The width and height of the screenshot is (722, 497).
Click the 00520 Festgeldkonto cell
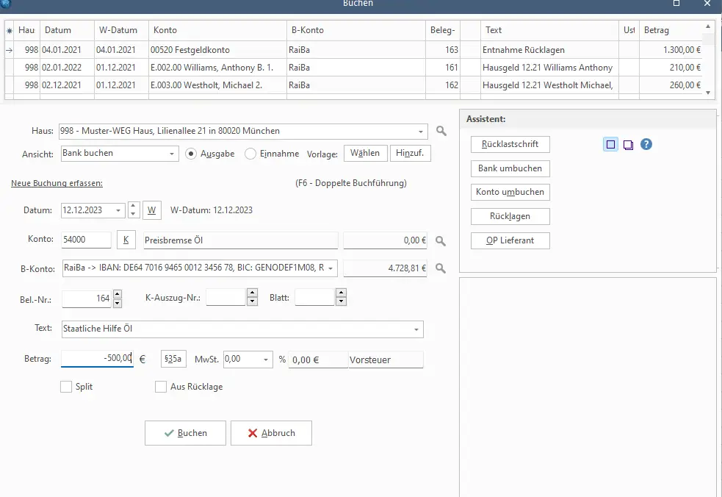coord(217,50)
